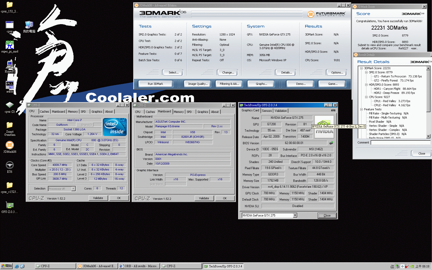Switch to the Sensors tab in GPU-Z
This screenshot has height=270, width=432.
[x=267, y=111]
